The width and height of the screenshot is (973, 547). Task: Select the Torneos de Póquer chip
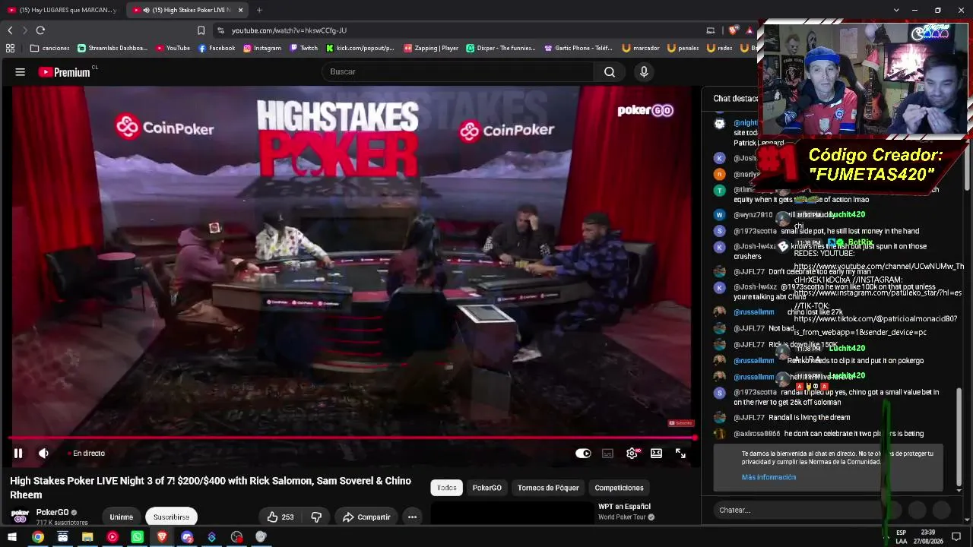click(x=548, y=488)
